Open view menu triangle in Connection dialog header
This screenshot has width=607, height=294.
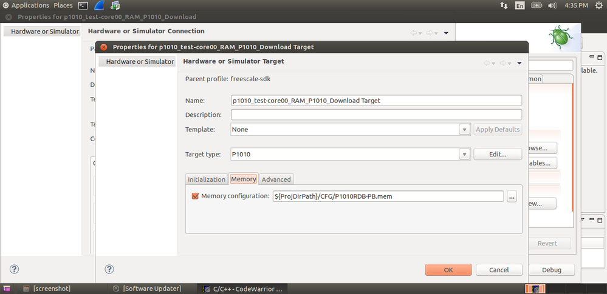[x=446, y=33]
